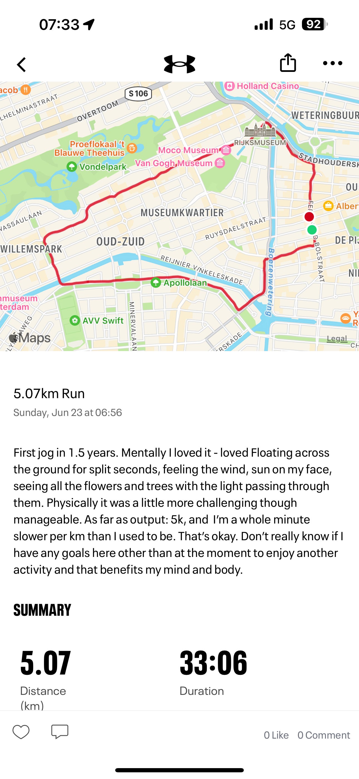Tap the 33:06 Duration stat
The height and width of the screenshot is (779, 359).
coord(213,664)
